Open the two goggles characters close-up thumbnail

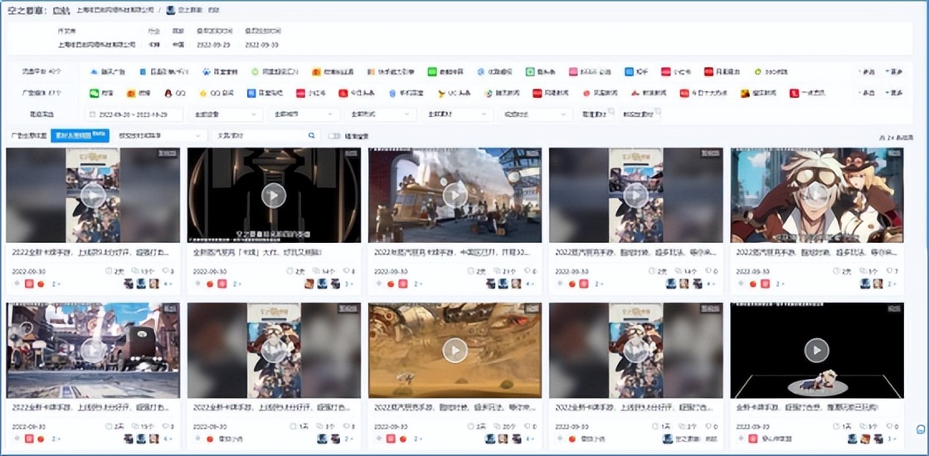(x=816, y=195)
